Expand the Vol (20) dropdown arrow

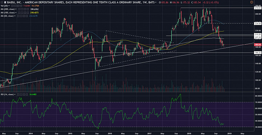(9, 6)
